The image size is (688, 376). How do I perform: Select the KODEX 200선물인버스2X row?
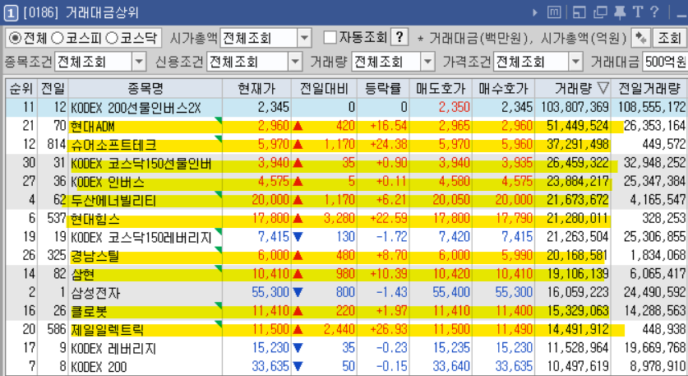point(346,107)
